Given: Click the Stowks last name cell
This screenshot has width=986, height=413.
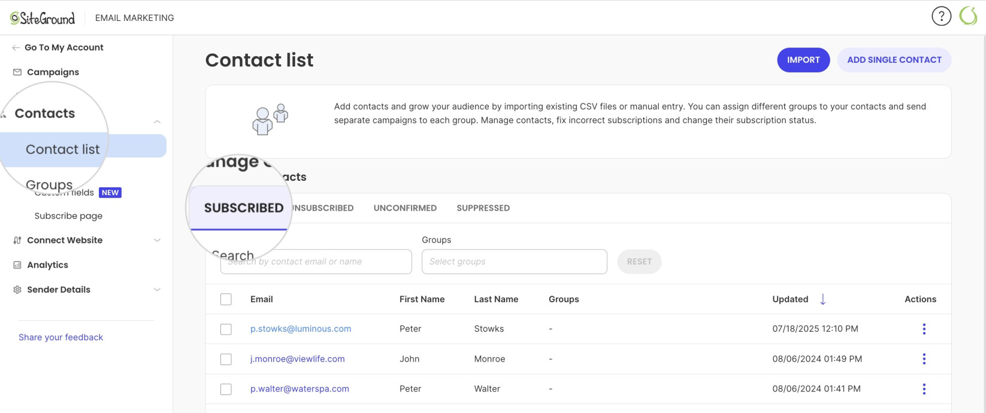Looking at the screenshot, I should 489,329.
